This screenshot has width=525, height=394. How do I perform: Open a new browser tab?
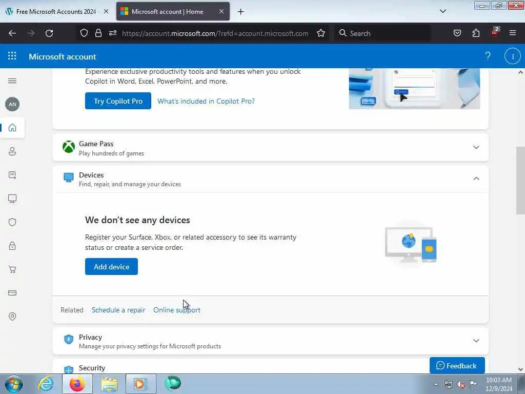pos(241,12)
